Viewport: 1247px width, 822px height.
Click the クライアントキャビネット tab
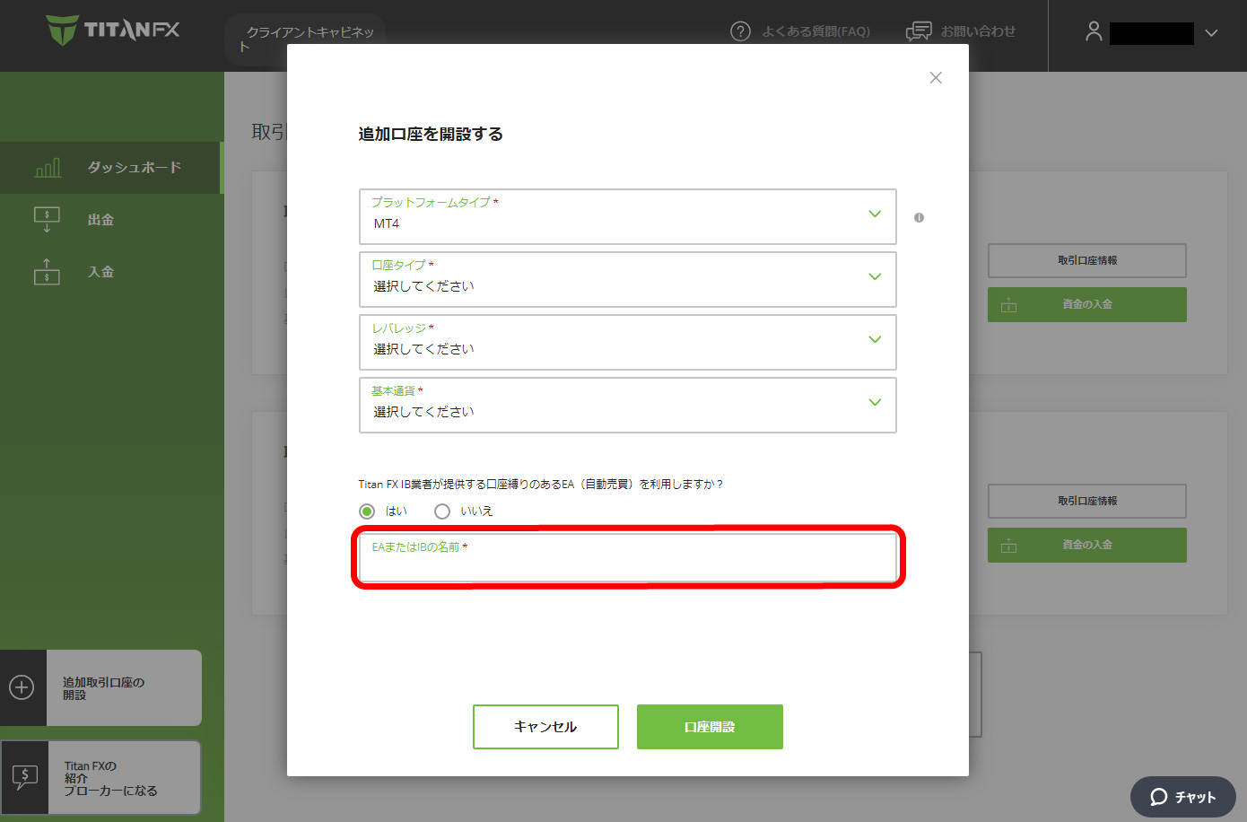pyautogui.click(x=305, y=40)
